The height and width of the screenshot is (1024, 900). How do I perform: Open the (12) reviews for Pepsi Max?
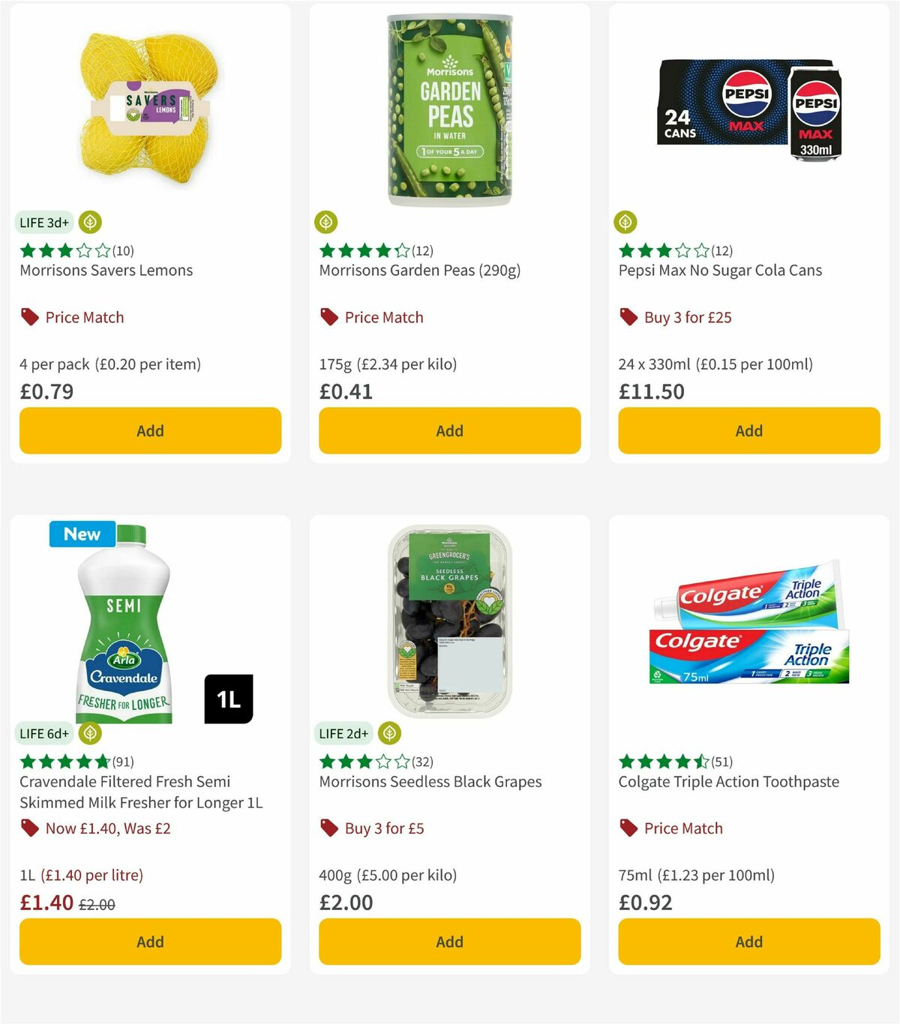pos(722,250)
